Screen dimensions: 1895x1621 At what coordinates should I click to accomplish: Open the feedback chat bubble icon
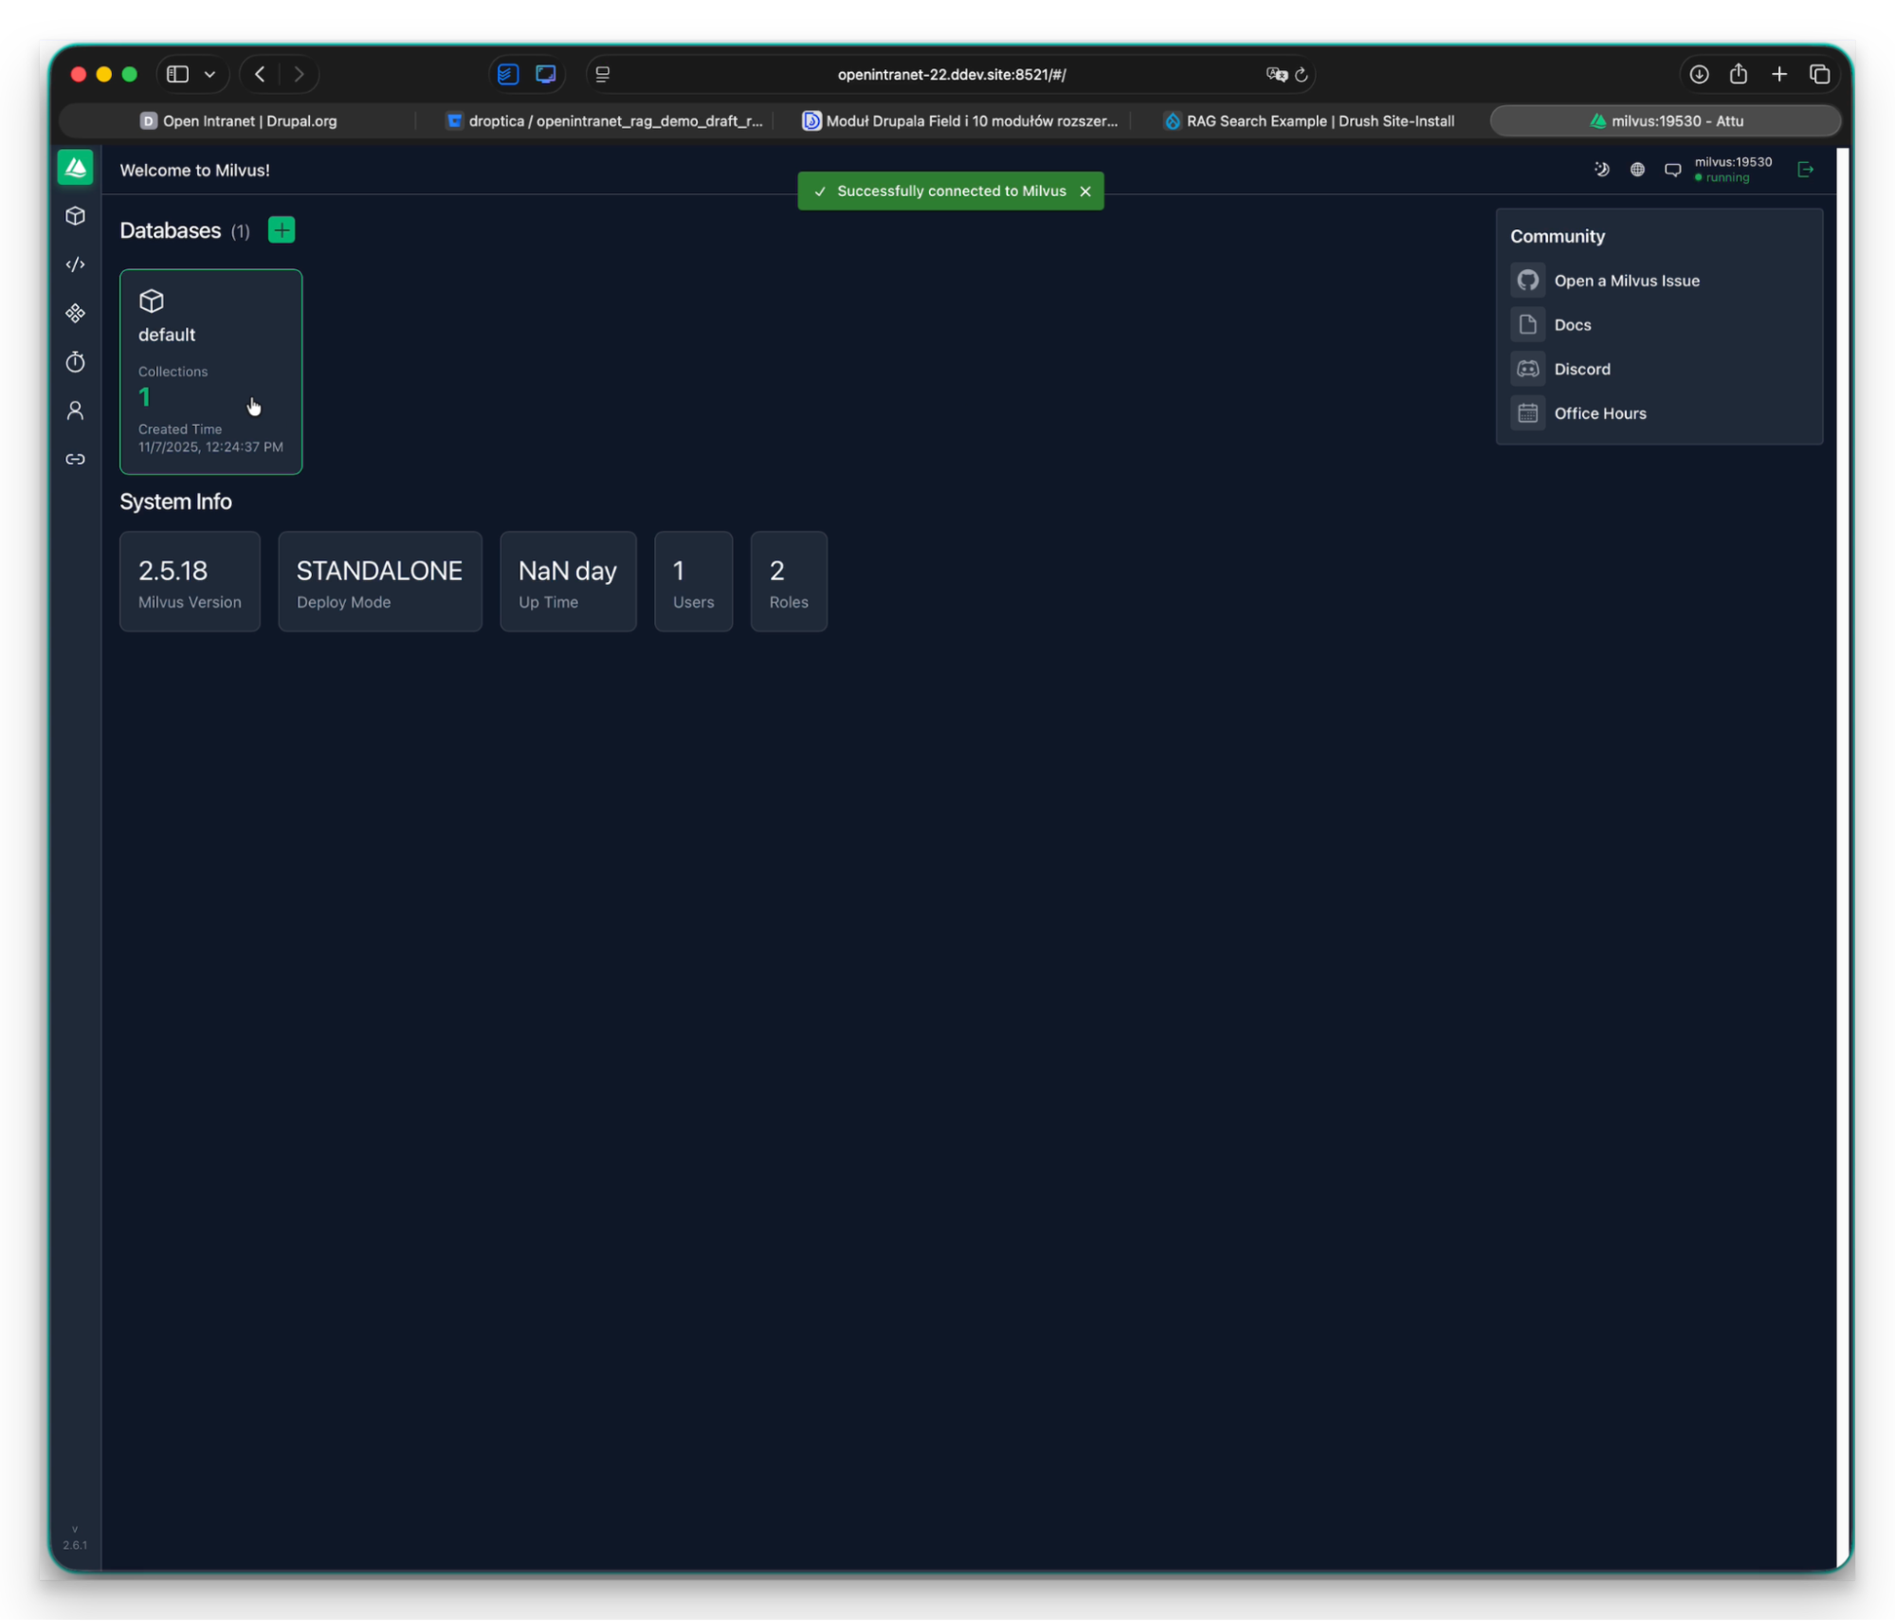point(1672,170)
